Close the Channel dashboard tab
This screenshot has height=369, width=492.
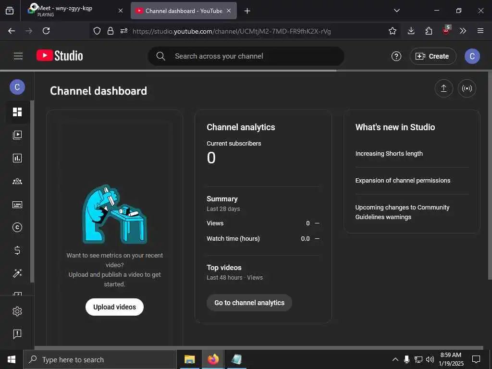pyautogui.click(x=229, y=11)
